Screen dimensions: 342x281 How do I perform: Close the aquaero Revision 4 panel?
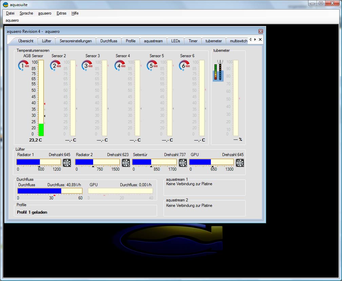tap(261, 31)
